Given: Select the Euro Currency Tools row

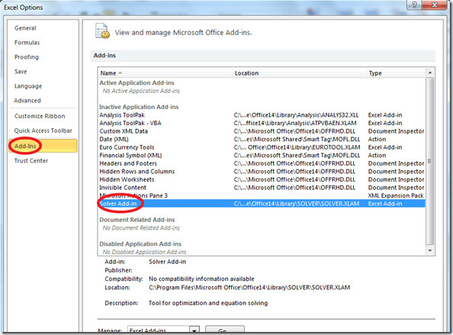Looking at the screenshot, I should pos(262,147).
